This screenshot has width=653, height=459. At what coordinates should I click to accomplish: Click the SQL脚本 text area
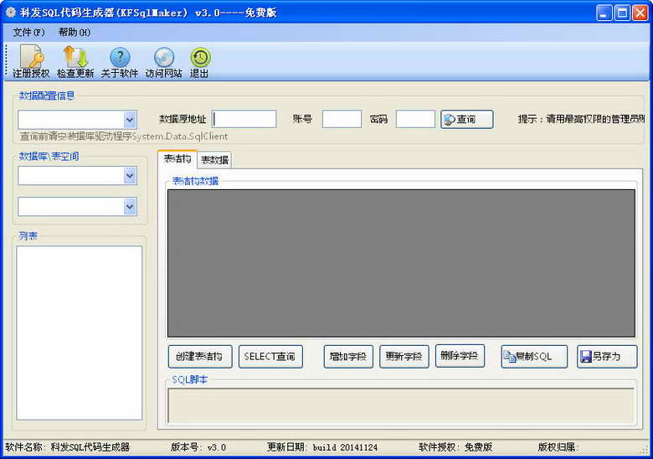point(401,405)
